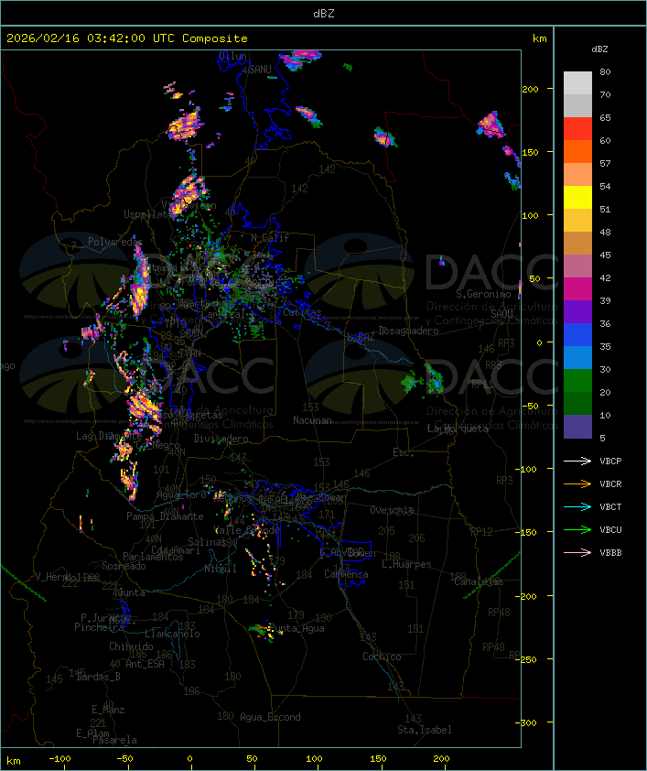This screenshot has height=771, width=647.
Task: Pick the purple 39–36 dBZ swatch
Action: 577,311
